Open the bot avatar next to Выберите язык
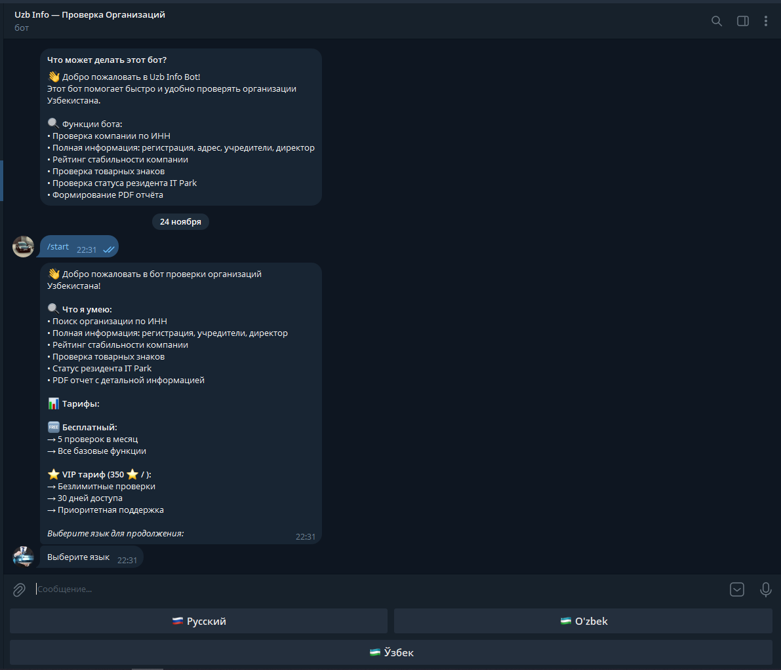 pyautogui.click(x=23, y=557)
